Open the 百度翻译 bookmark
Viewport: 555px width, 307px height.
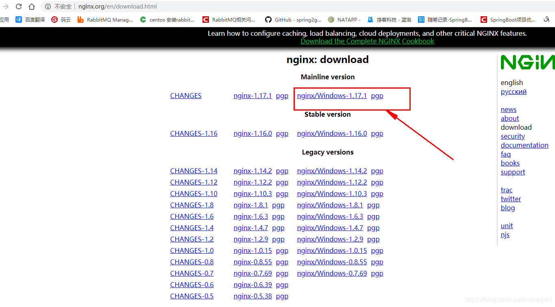(x=30, y=20)
